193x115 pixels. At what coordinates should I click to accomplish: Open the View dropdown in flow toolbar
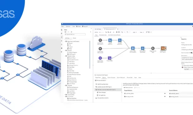[142, 32]
